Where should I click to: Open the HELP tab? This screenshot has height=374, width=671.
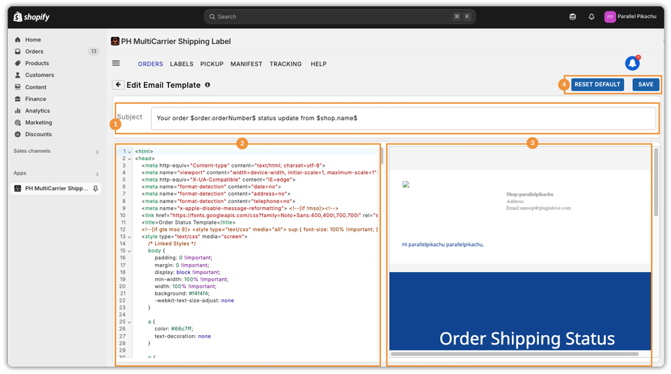(x=318, y=64)
